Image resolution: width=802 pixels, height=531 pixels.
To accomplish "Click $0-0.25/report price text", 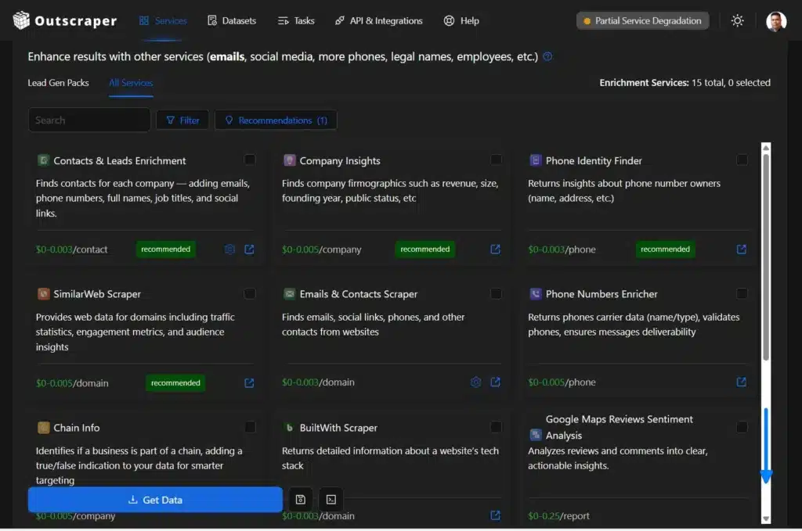I will (x=558, y=515).
